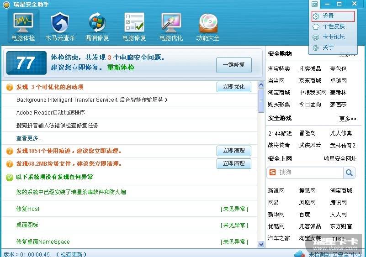Image resolution: width=366 pixels, height=257 pixels.
Task: Click warning icon beside 1851个使用痕迹
Action: 10,151
